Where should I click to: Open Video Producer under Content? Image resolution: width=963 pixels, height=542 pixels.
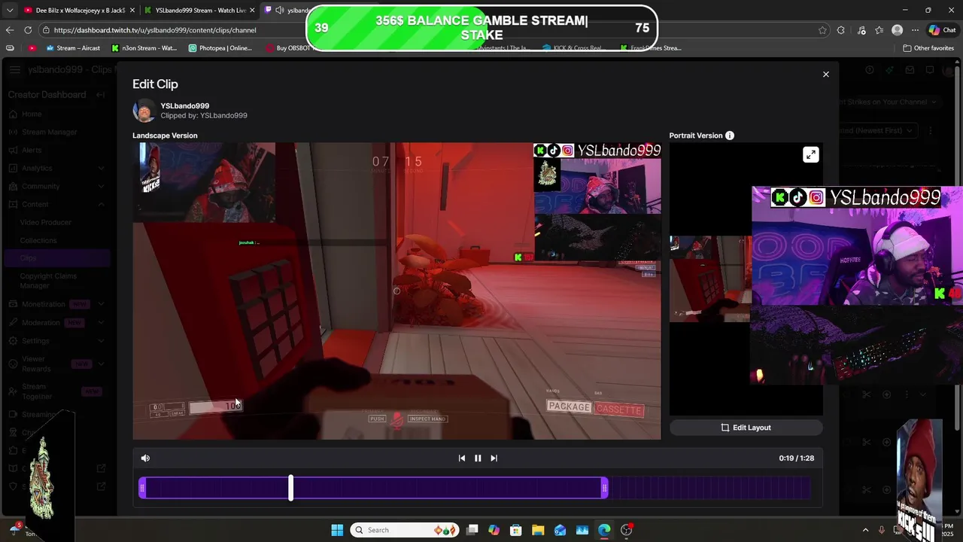(x=46, y=223)
